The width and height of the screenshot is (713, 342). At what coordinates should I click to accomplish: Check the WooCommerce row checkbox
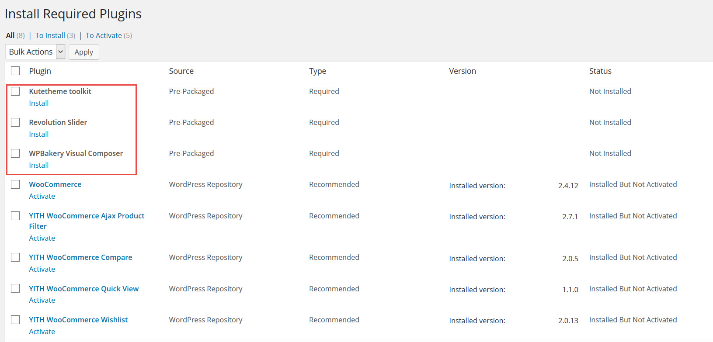pyautogui.click(x=15, y=184)
